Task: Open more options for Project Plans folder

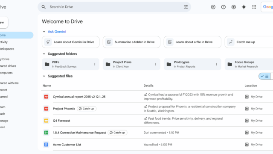Action: pyautogui.click(x=156, y=64)
